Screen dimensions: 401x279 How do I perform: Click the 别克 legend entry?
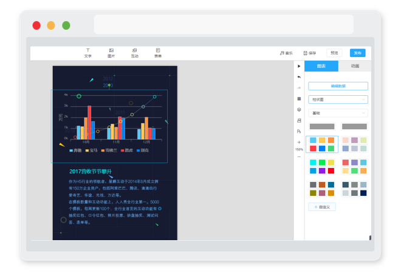pos(143,150)
